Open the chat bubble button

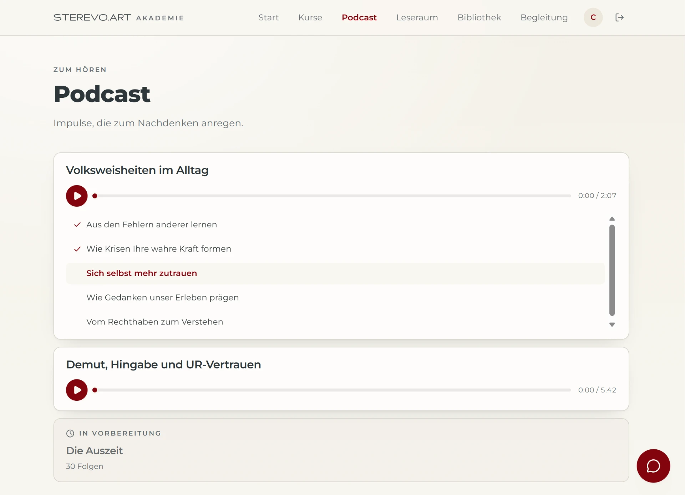pyautogui.click(x=653, y=466)
